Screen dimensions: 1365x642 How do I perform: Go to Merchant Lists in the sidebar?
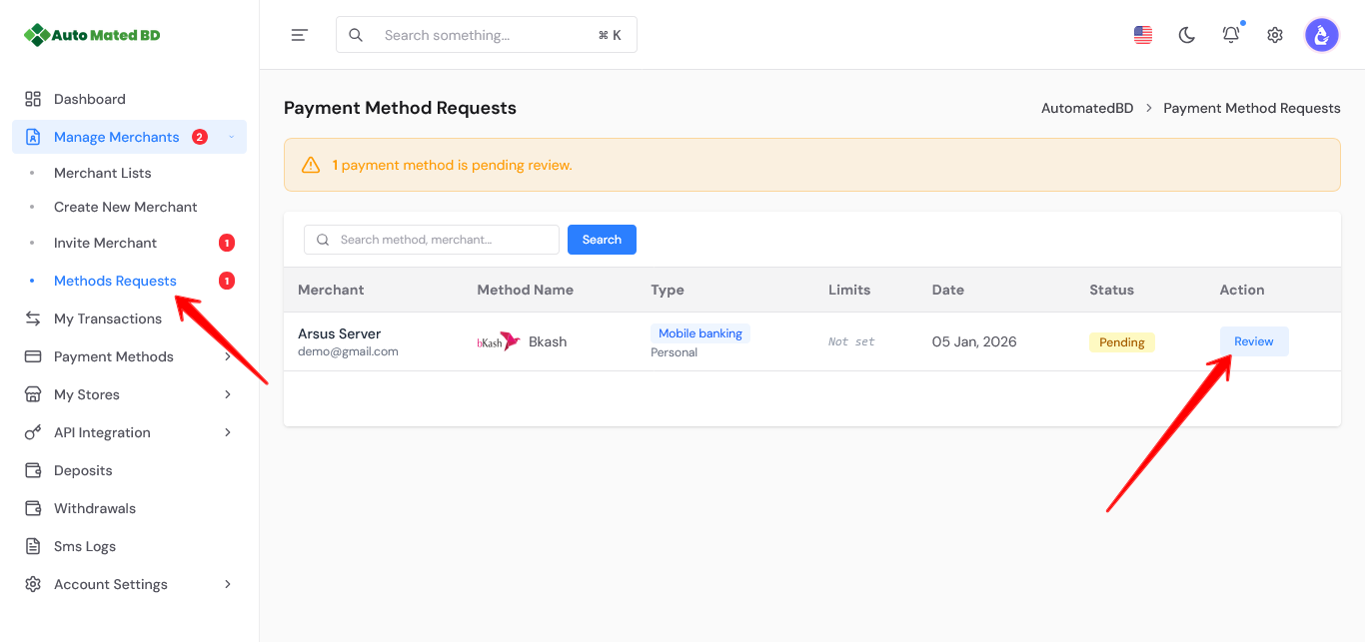(x=102, y=172)
